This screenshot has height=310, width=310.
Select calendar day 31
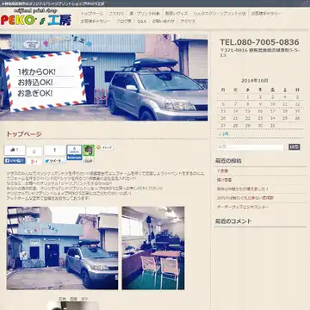[x=273, y=126]
